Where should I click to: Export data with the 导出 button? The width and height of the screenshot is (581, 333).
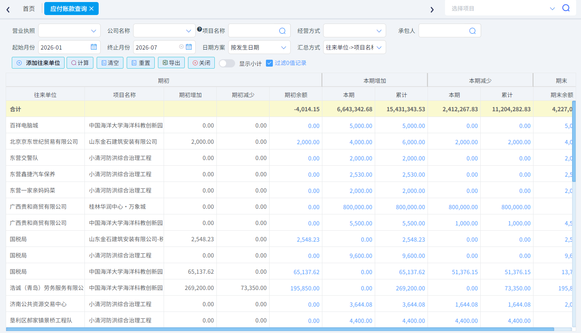click(x=171, y=63)
